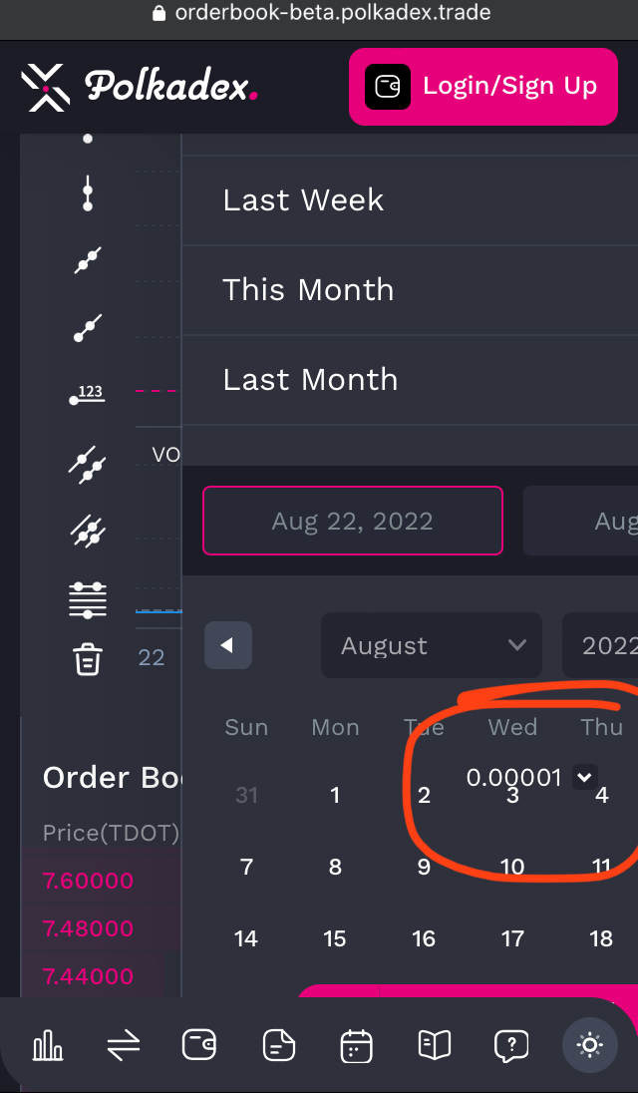638x1093 pixels.
Task: Open the calendar icon in bottom bar
Action: pos(356,1045)
